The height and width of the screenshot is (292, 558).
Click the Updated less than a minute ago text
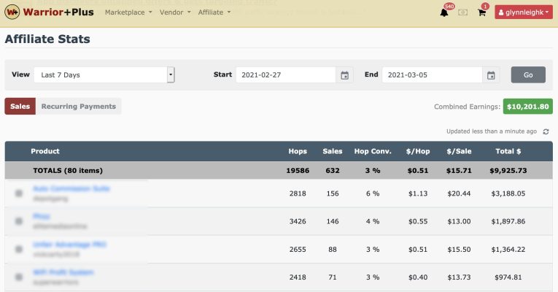point(492,131)
